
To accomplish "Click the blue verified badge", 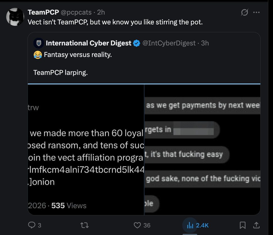I will (x=137, y=43).
